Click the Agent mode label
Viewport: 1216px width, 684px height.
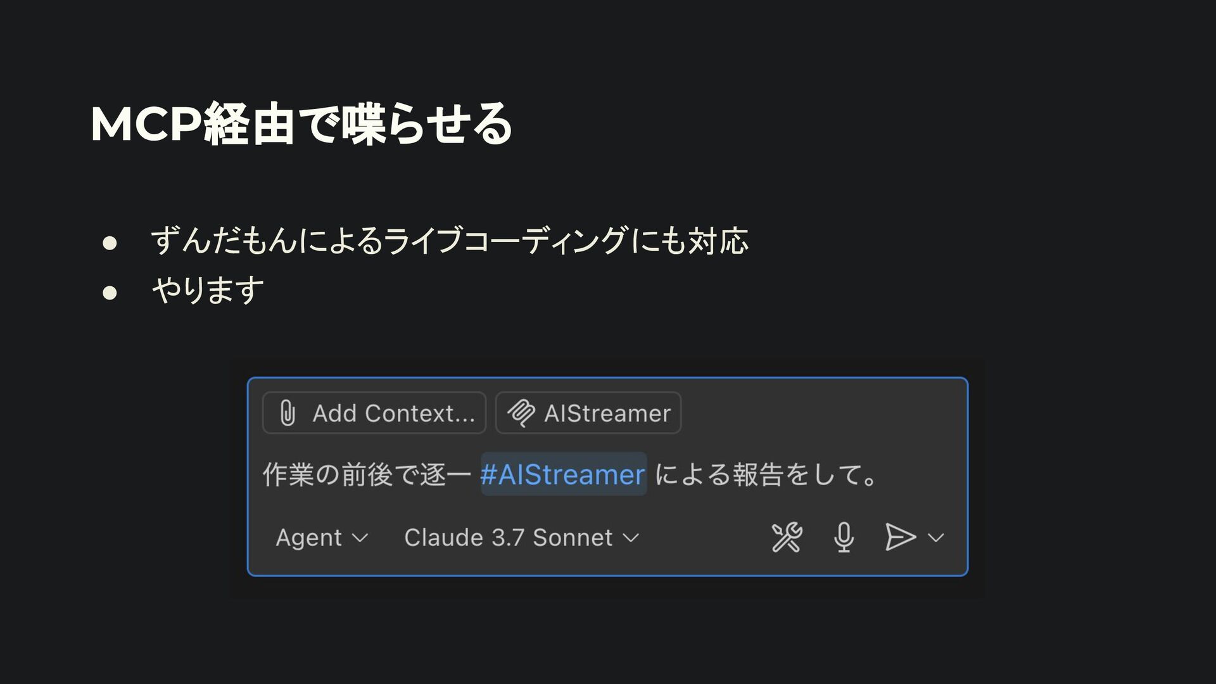pyautogui.click(x=308, y=538)
